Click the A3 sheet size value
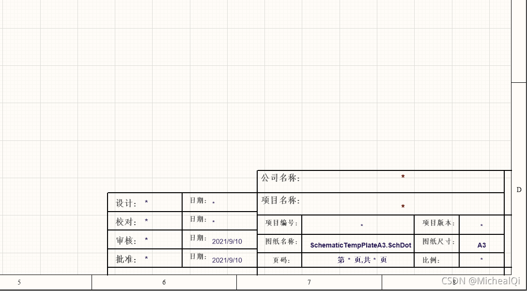 [x=481, y=245]
